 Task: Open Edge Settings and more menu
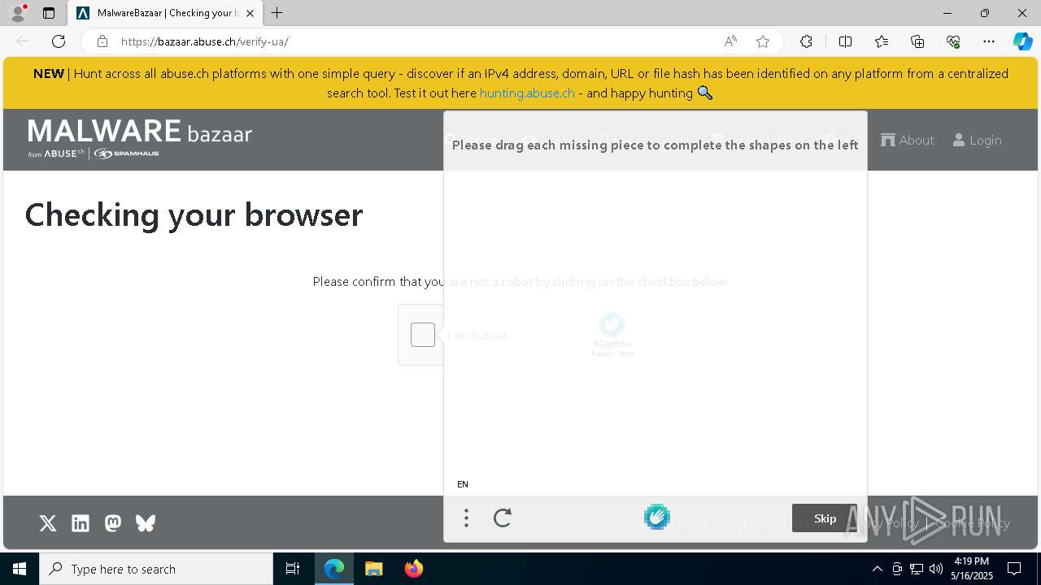(989, 41)
